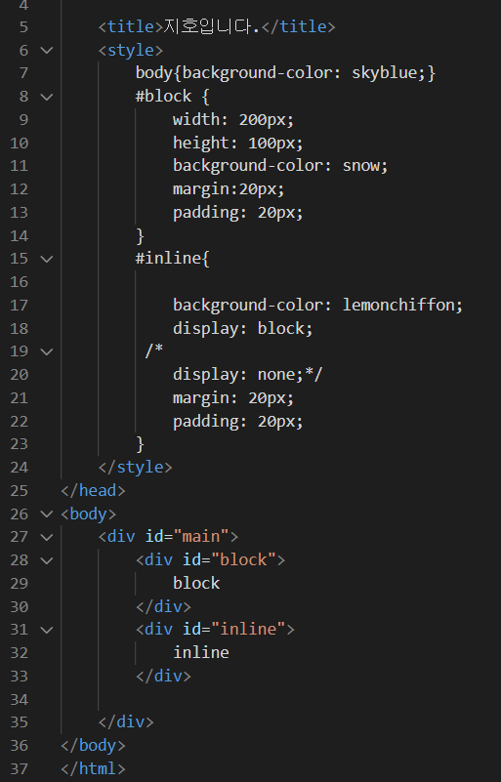Click the skyblue value in body rule
The height and width of the screenshot is (782, 501).
(385, 73)
